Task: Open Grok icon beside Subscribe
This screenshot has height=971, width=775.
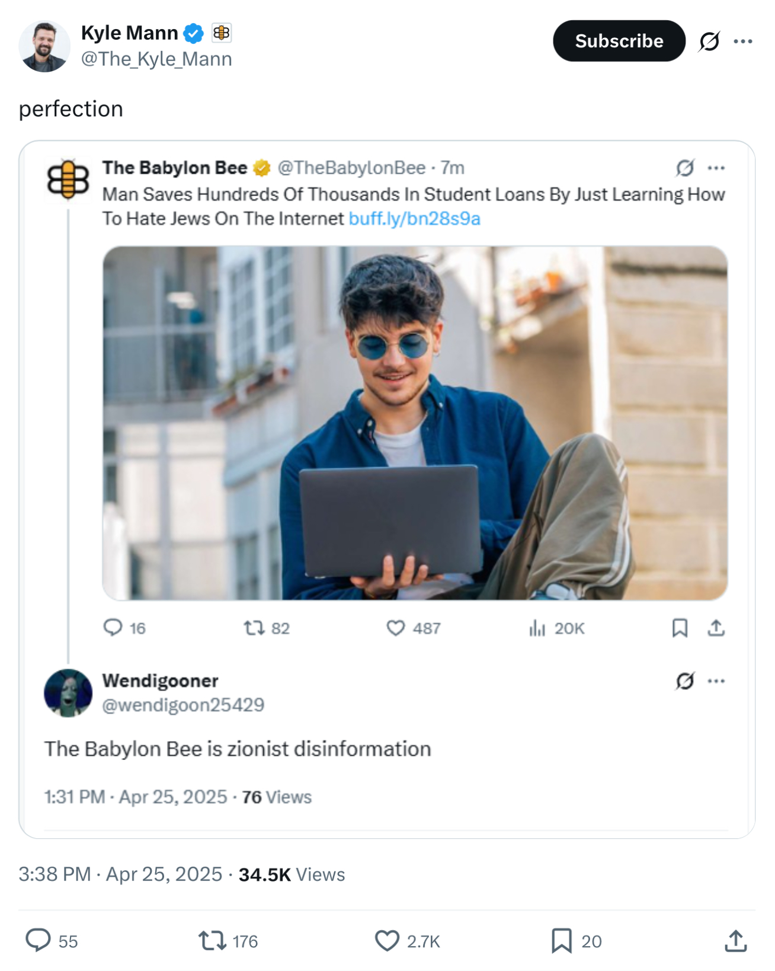Action: 709,41
